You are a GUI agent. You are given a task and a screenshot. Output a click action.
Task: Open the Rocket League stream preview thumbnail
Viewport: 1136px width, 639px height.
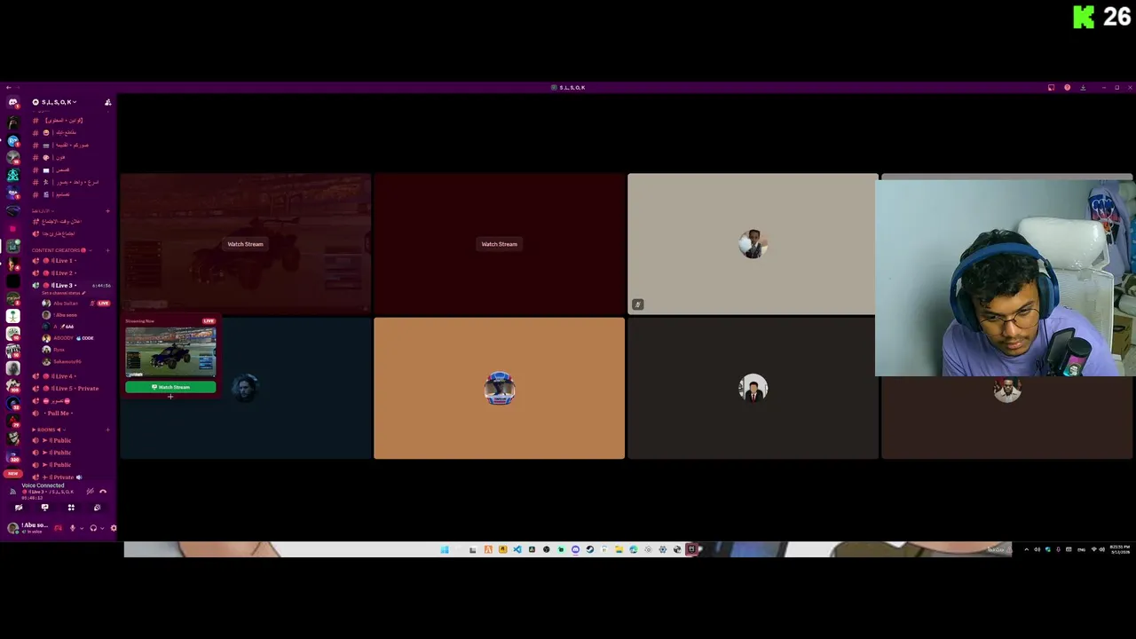(170, 352)
